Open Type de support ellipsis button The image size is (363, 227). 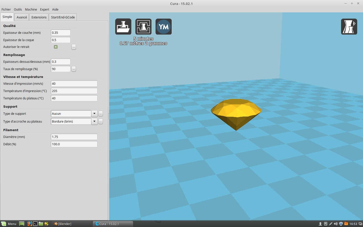pos(101,114)
